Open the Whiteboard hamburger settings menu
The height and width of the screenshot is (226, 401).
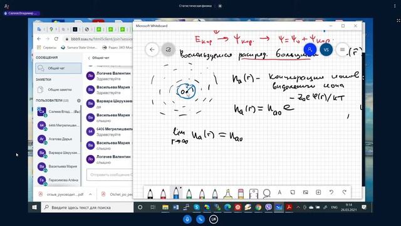pyautogui.click(x=343, y=50)
